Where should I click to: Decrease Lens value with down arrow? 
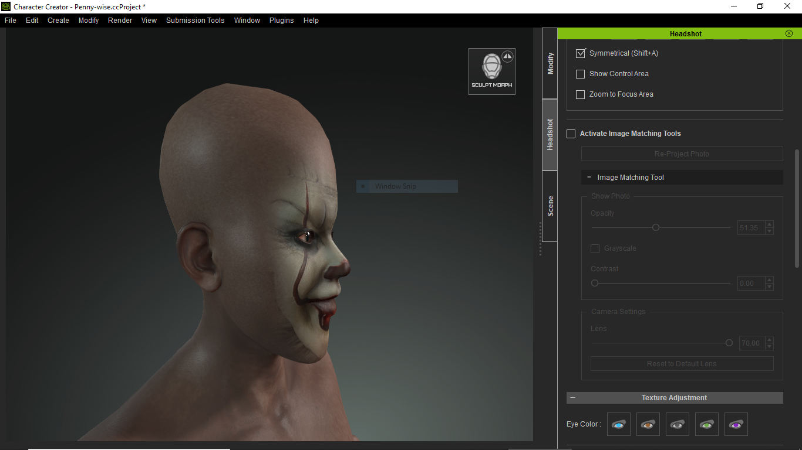click(x=770, y=347)
